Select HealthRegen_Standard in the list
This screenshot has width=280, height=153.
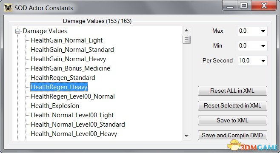click(x=63, y=78)
